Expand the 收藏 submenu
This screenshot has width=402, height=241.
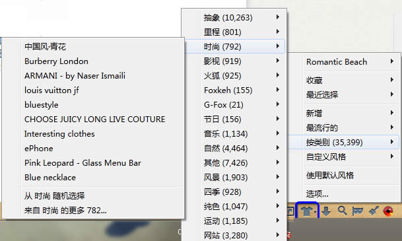point(351,80)
